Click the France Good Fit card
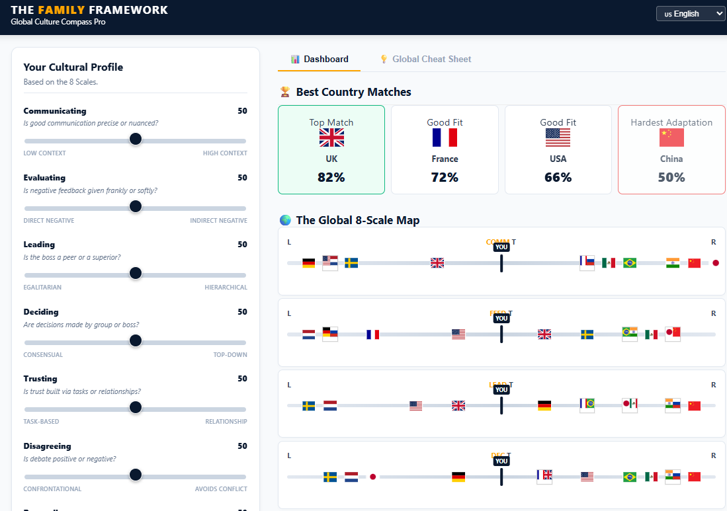This screenshot has height=511, width=727. coord(445,149)
